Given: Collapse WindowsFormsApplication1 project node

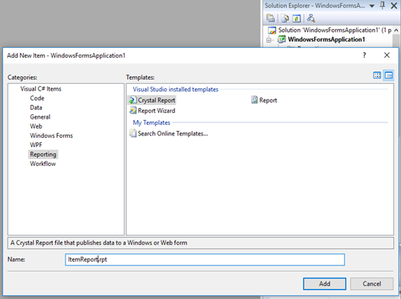Looking at the screenshot, I should coord(269,40).
